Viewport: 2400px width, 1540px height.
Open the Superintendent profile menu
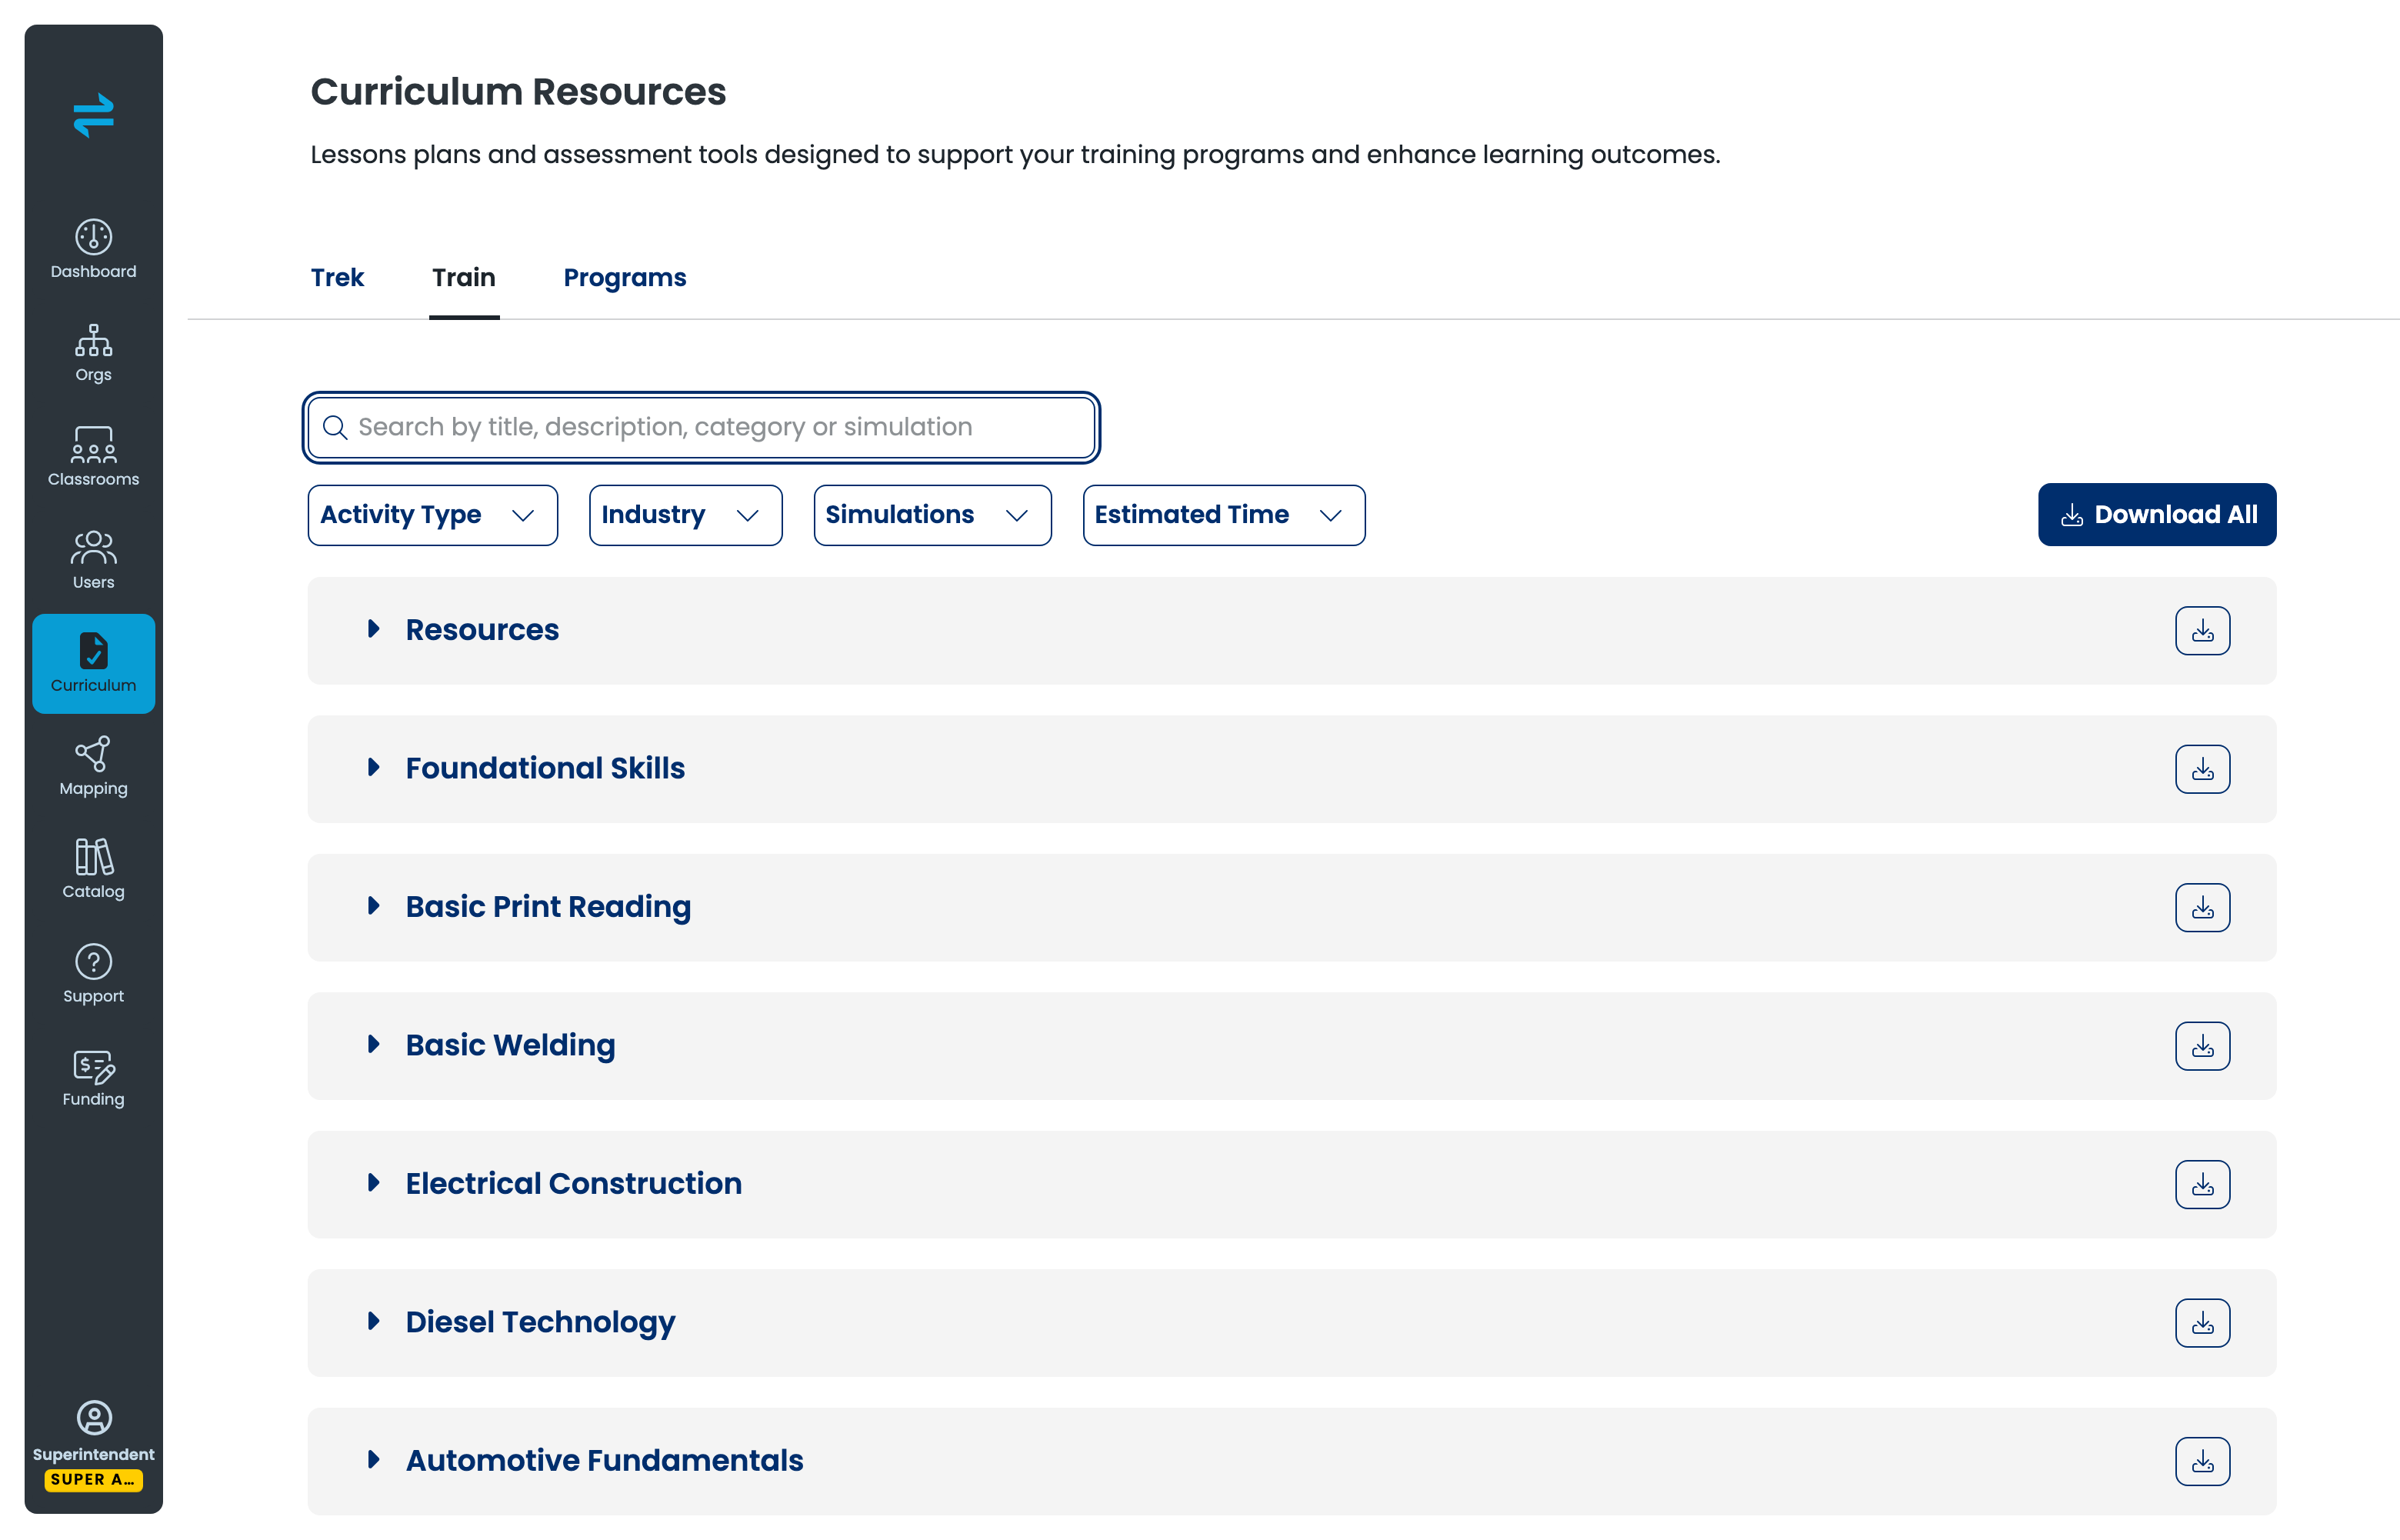pyautogui.click(x=93, y=1431)
